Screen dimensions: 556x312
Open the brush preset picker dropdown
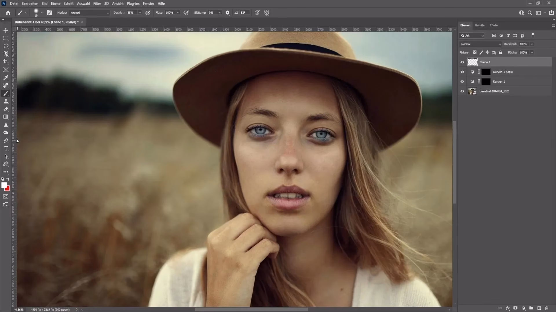point(42,13)
